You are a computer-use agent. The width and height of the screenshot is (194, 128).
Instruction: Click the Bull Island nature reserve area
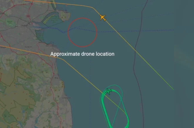(53, 19)
